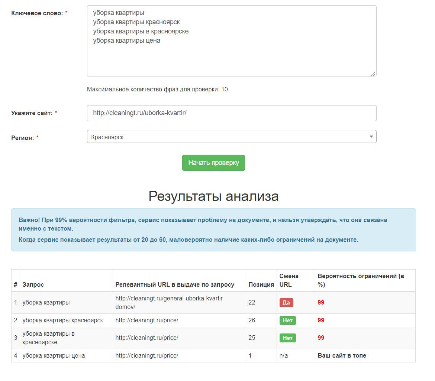Click URL cleaningt.ru/general-uborka-kvartir-domov/
435x381 pixels.
click(170, 303)
